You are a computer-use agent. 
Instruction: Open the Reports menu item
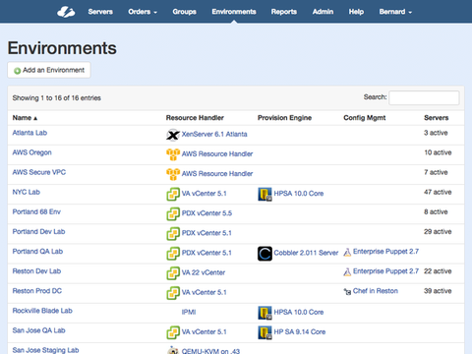click(284, 12)
